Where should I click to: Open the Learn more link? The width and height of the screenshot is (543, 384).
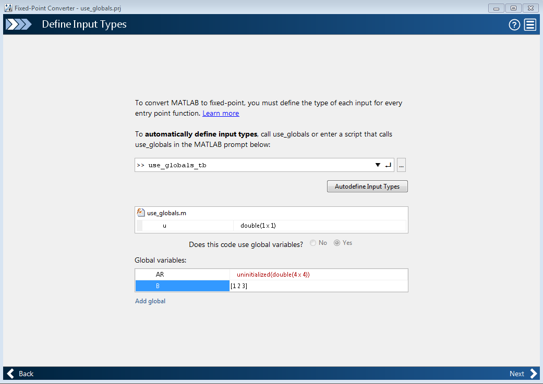coord(221,114)
